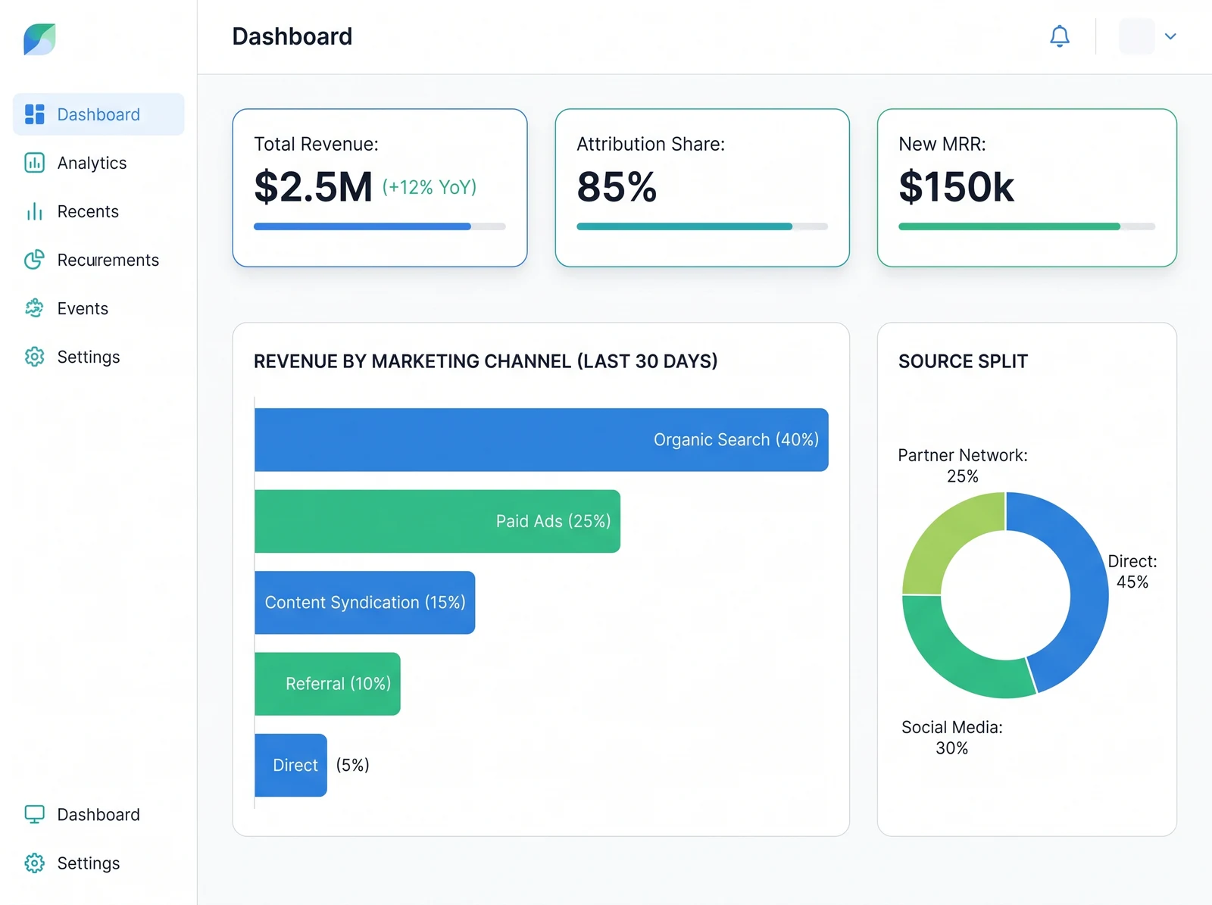Click the Paid Ads (25%) bar
The image size is (1212, 905).
coord(438,521)
